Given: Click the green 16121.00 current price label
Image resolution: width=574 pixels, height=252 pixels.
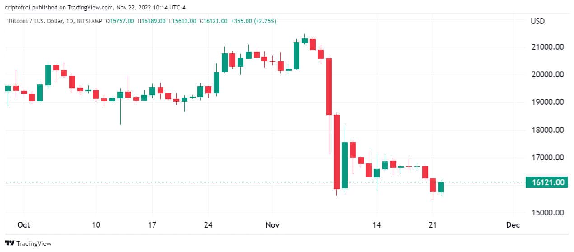Looking at the screenshot, I should pyautogui.click(x=547, y=182).
